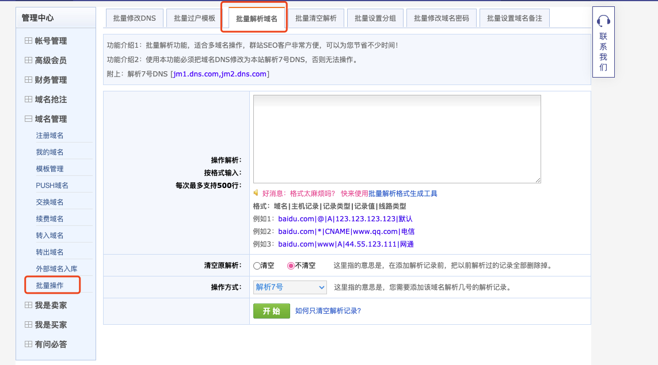This screenshot has height=365, width=658.
Task: Select the 清空 radio button
Action: coord(257,266)
